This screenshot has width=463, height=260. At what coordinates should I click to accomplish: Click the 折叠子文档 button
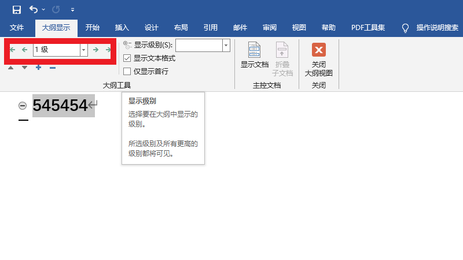click(x=282, y=59)
